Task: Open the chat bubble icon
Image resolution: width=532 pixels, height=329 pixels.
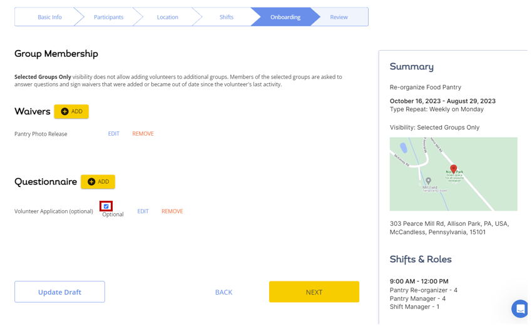Action: click(520, 308)
